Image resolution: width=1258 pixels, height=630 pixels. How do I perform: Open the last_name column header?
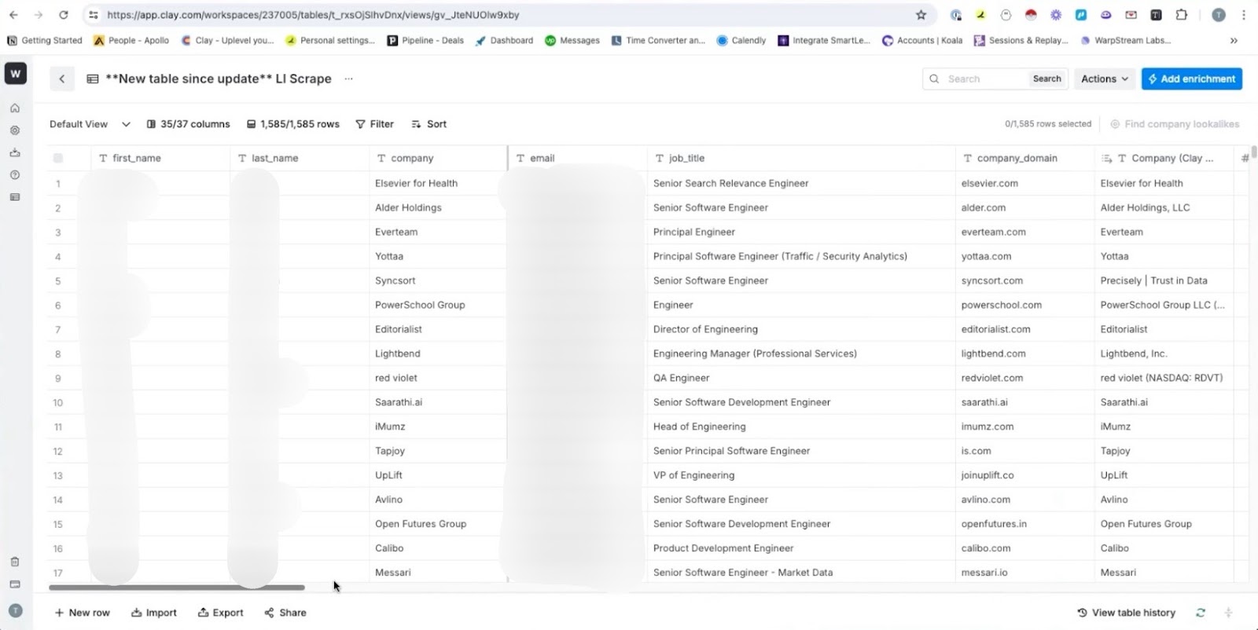click(x=300, y=158)
